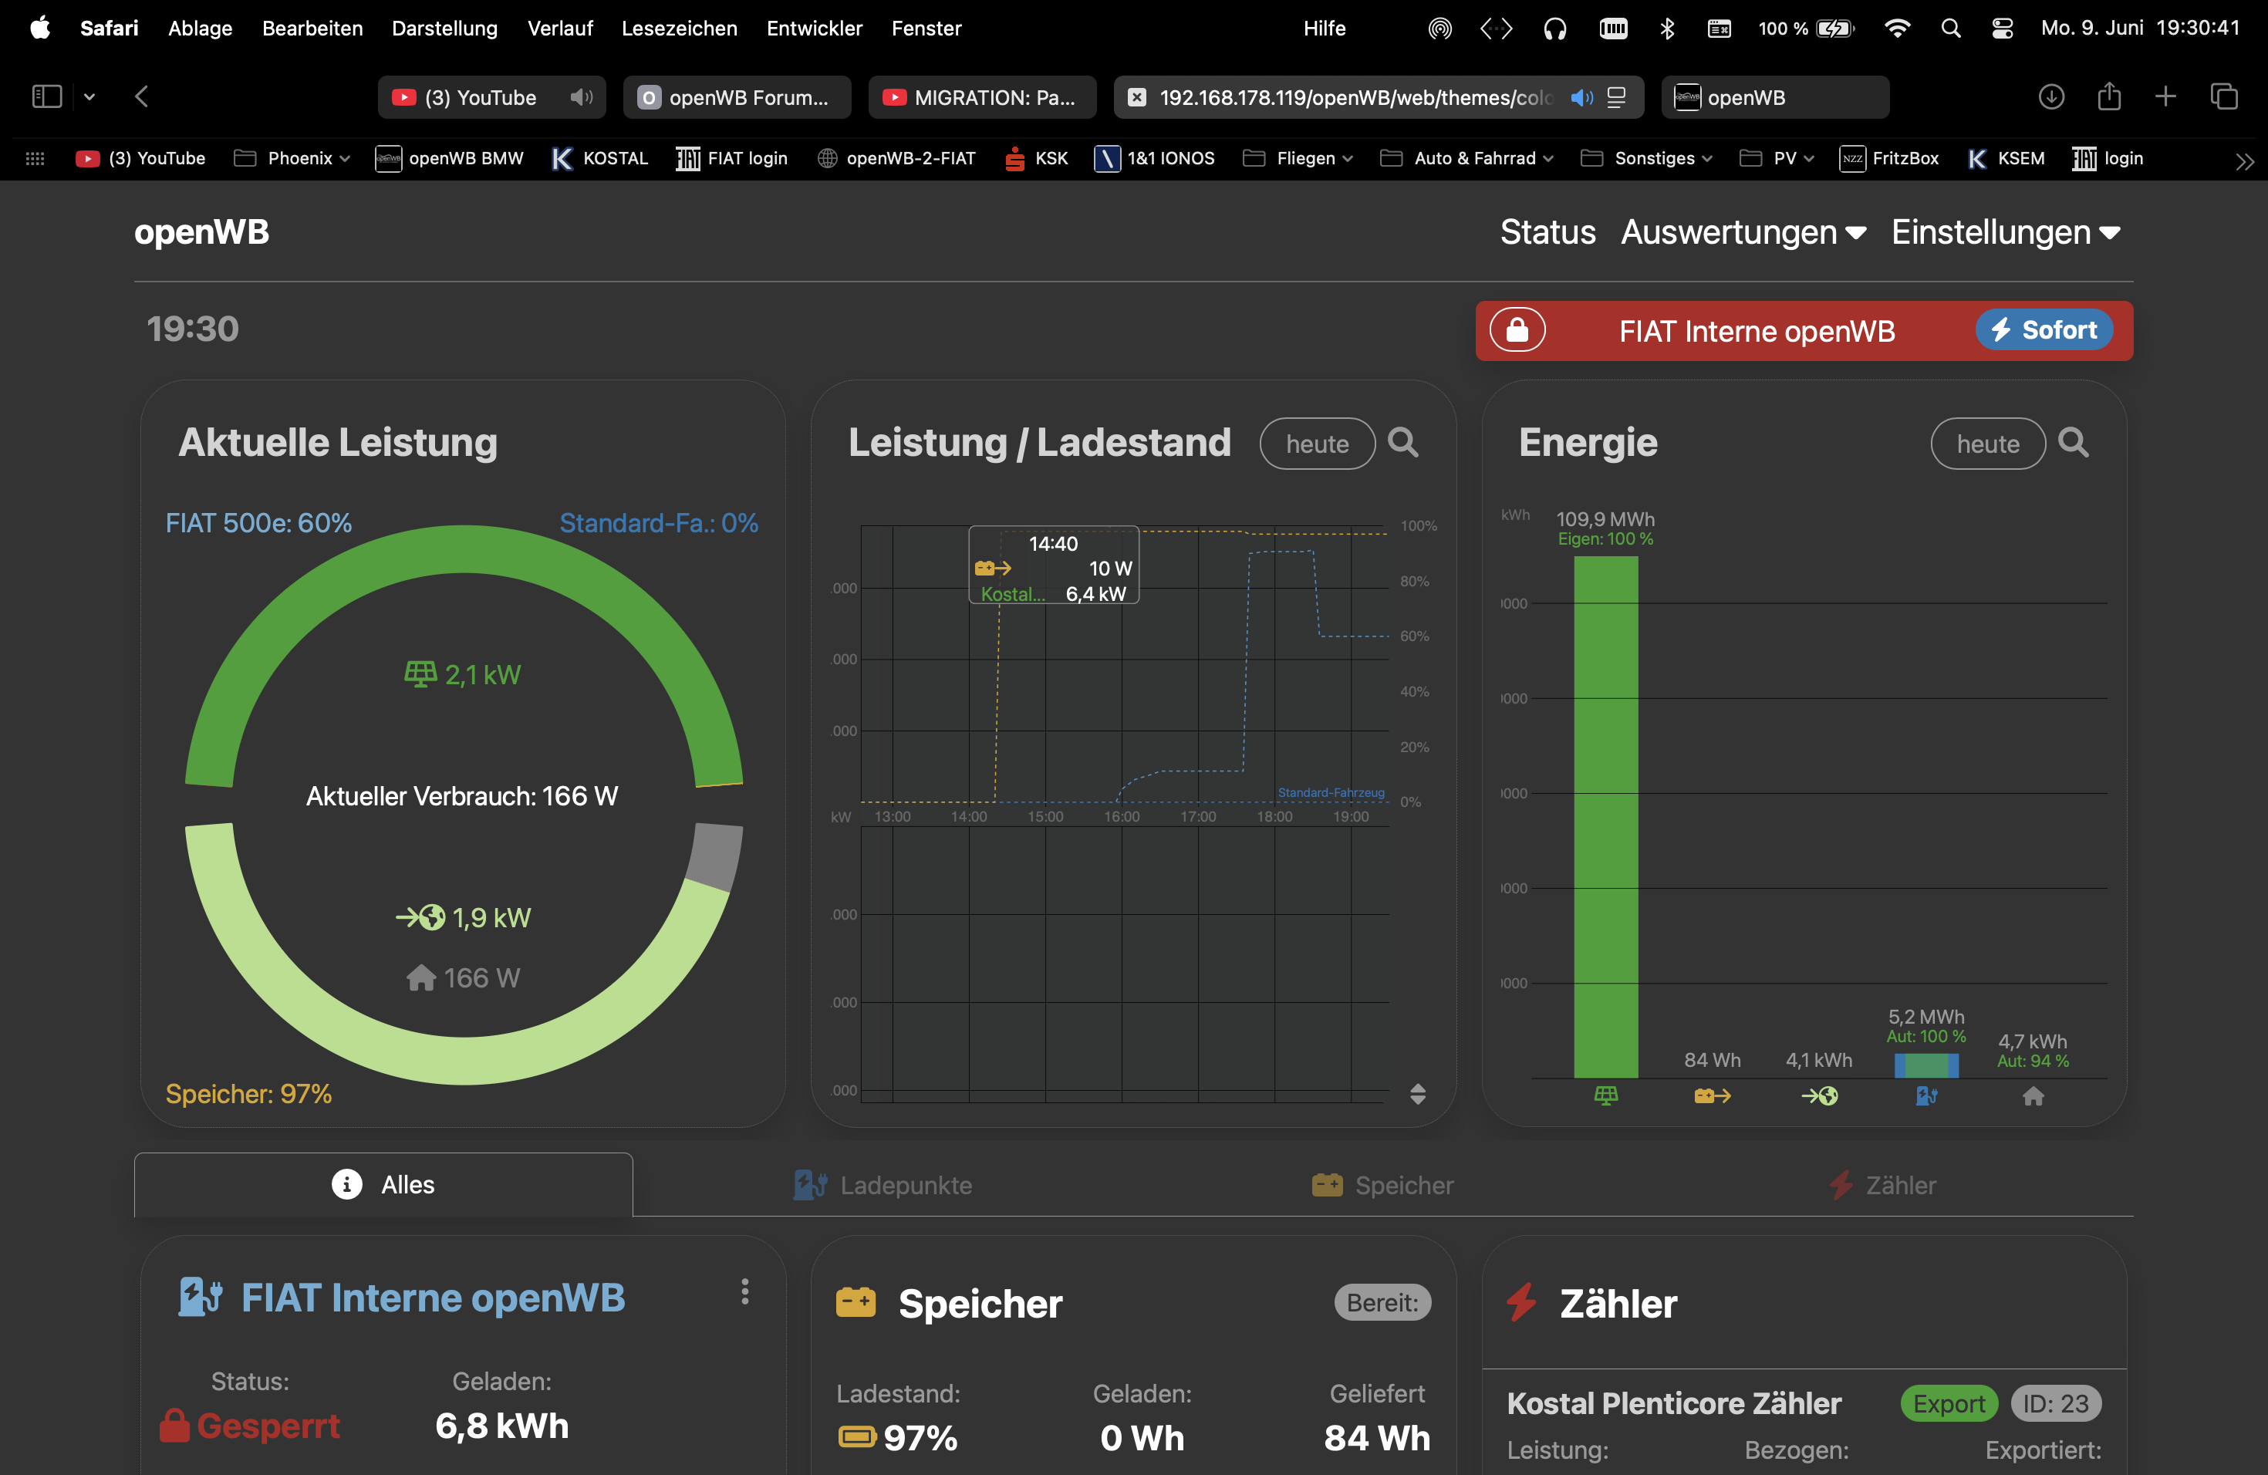Click magnifier icon in Leistung / Ladestand panel
Viewport: 2268px width, 1475px height.
[1402, 442]
